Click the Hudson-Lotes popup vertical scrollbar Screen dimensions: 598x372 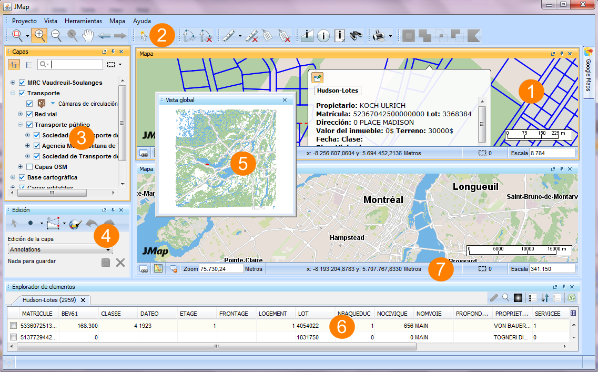482,124
